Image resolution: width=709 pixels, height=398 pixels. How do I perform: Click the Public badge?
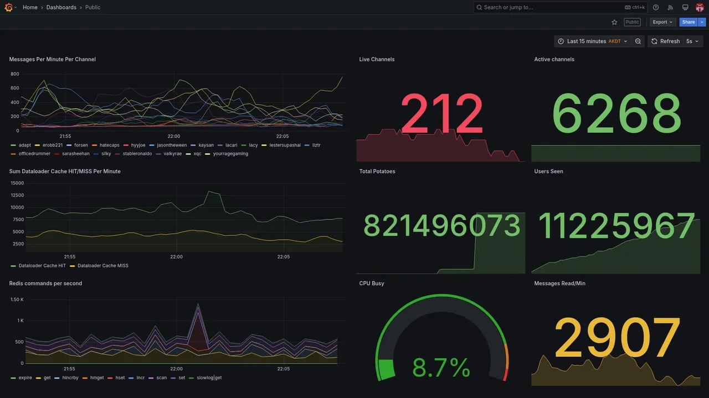(x=632, y=22)
